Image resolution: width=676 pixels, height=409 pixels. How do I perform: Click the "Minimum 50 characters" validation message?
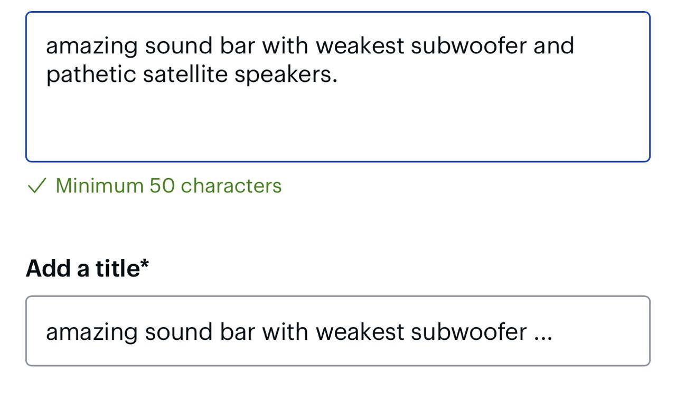point(168,186)
